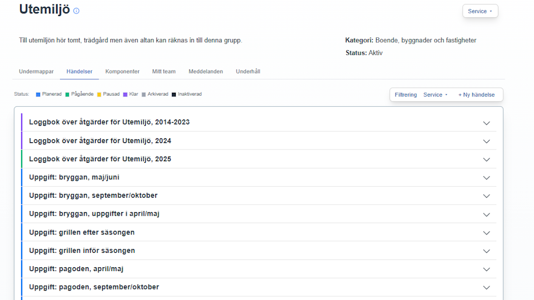Click the blue Planerad status swatch

point(38,94)
